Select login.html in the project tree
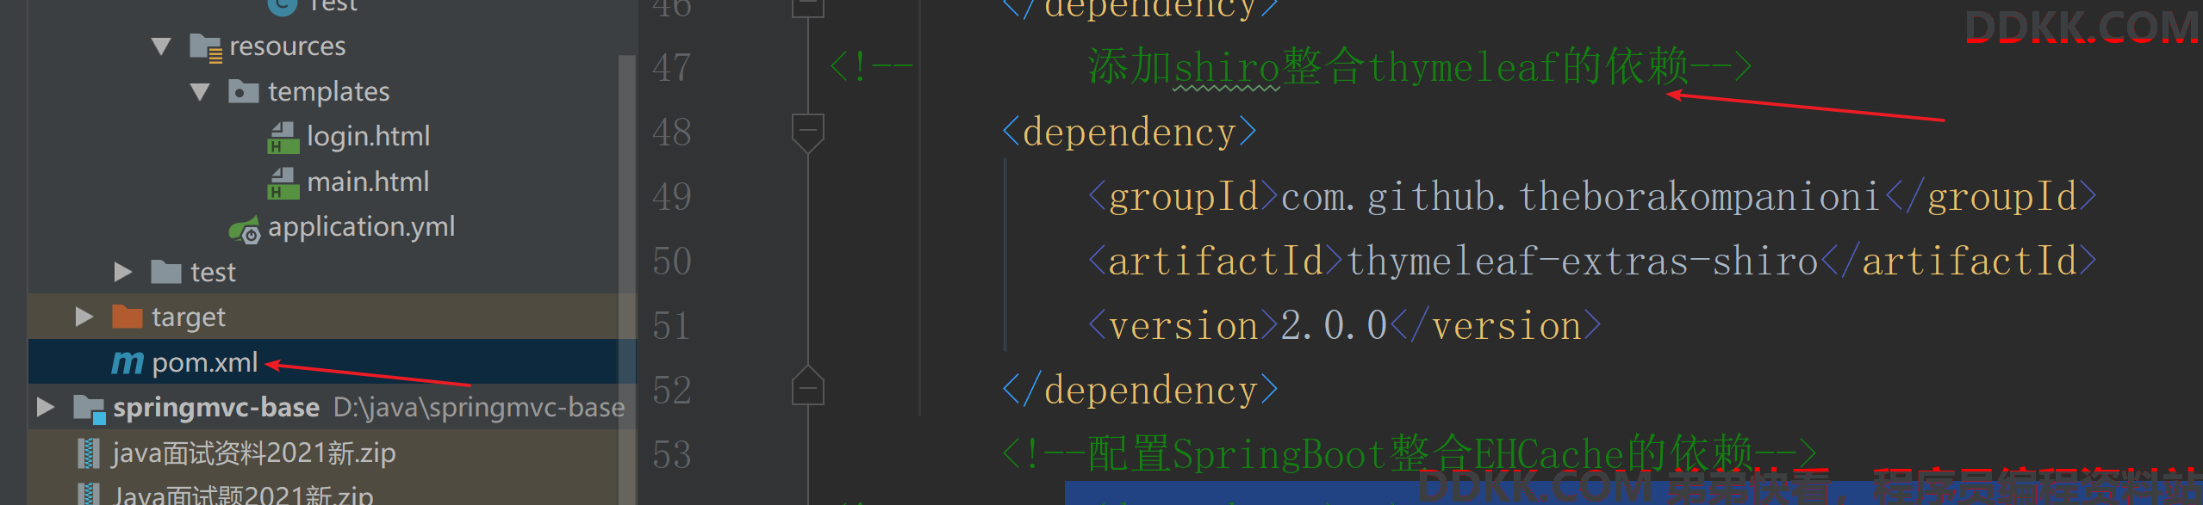Screen dimensions: 2203x505 369,137
